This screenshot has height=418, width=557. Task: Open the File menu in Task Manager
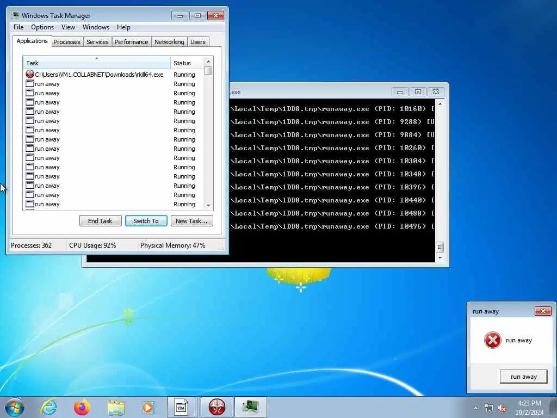pos(18,27)
